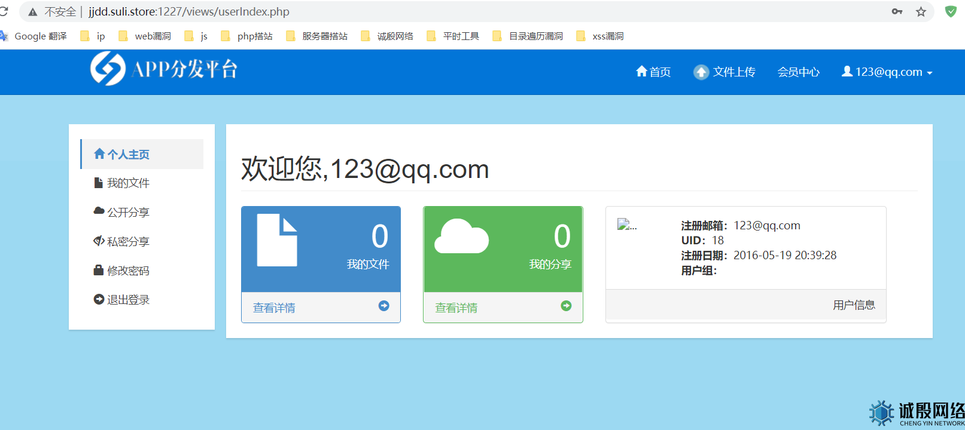
Task: Open the 服务器搭站 bookmark folder
Action: [317, 36]
